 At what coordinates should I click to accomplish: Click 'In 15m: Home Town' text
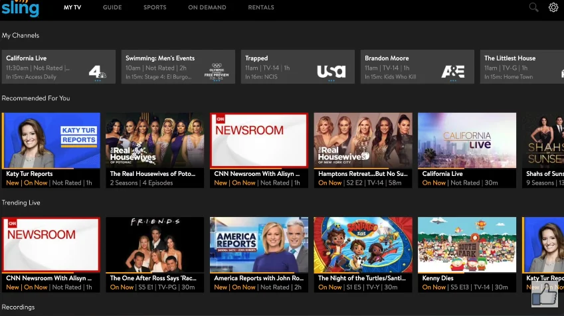point(508,76)
